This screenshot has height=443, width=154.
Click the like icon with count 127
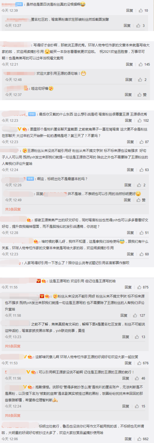point(135,315)
